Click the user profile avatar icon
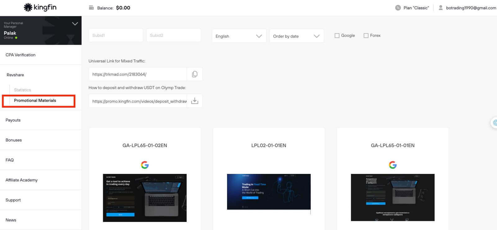Image resolution: width=497 pixels, height=230 pixels. tap(440, 8)
